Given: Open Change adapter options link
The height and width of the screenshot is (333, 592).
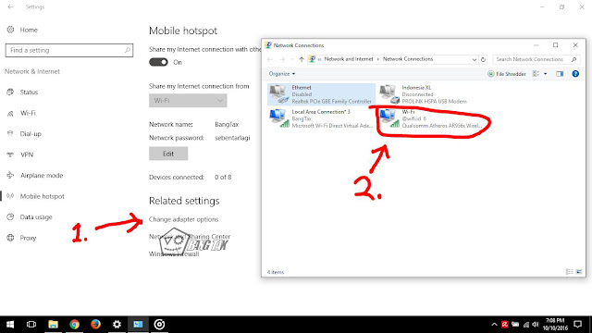Looking at the screenshot, I should tap(183, 219).
